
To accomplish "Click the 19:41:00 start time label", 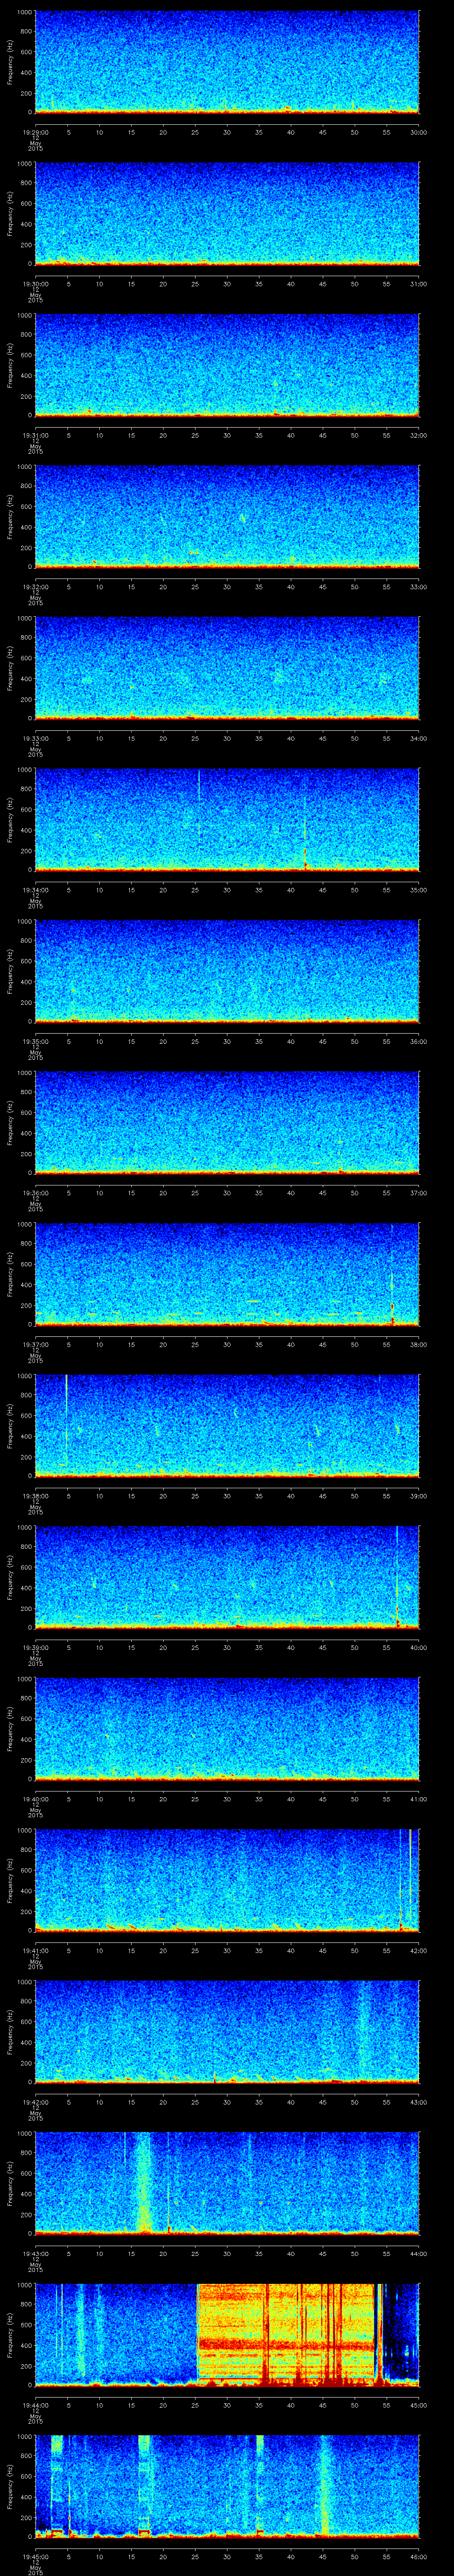I will pyautogui.click(x=35, y=1950).
